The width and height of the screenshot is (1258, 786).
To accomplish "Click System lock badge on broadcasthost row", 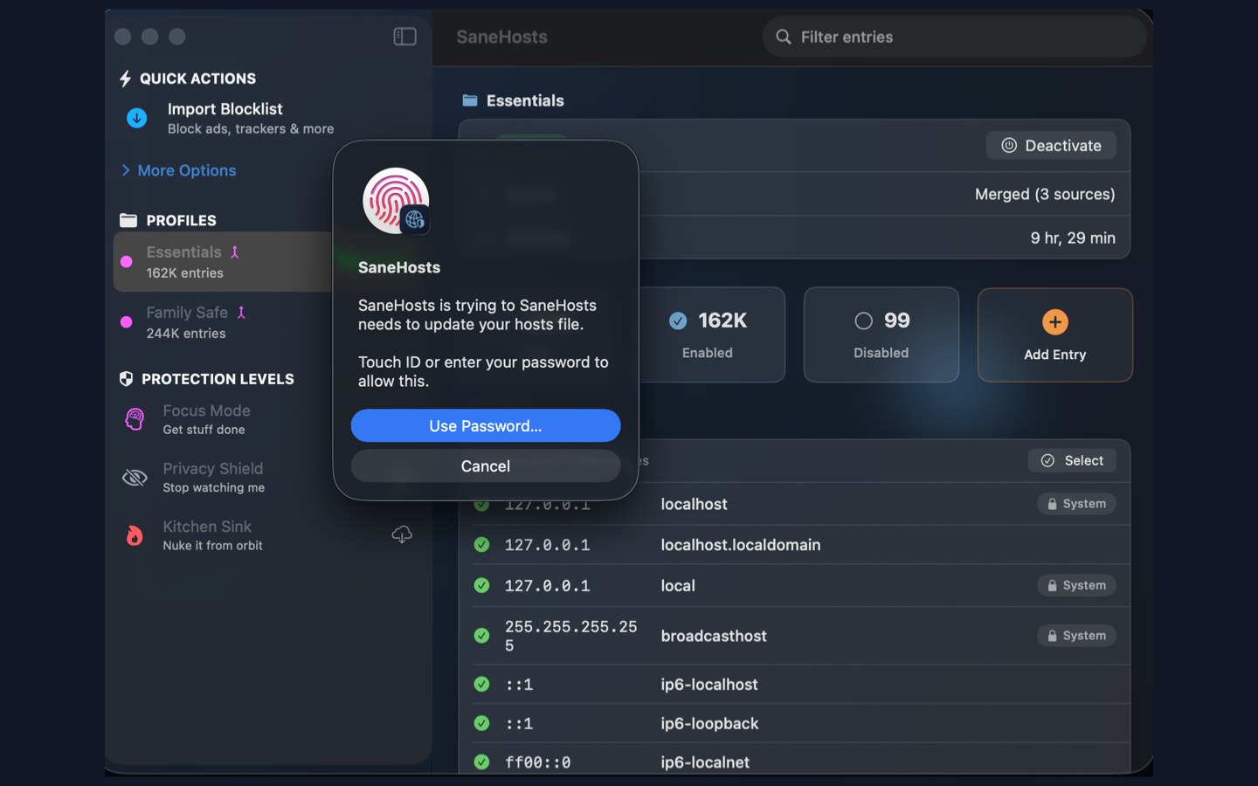I will click(1076, 636).
